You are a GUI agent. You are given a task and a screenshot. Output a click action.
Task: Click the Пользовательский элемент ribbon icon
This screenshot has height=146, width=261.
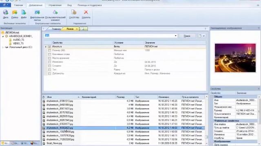click(55, 13)
